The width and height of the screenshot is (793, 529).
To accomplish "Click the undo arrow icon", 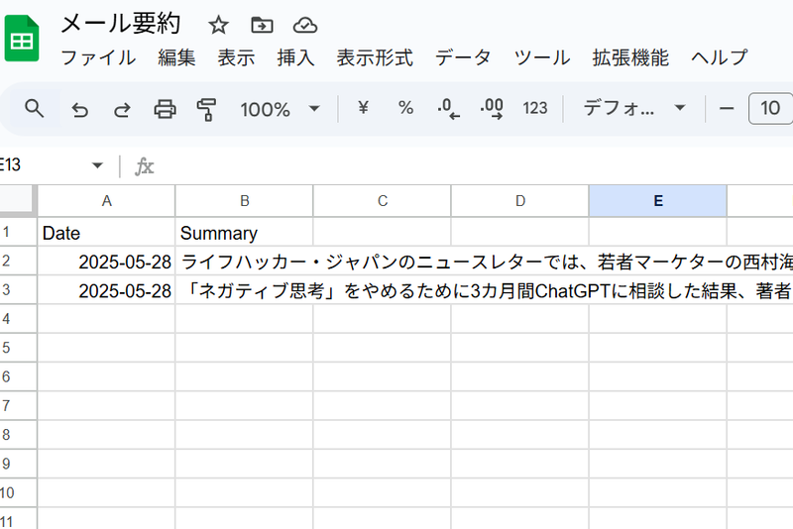I will click(x=80, y=109).
